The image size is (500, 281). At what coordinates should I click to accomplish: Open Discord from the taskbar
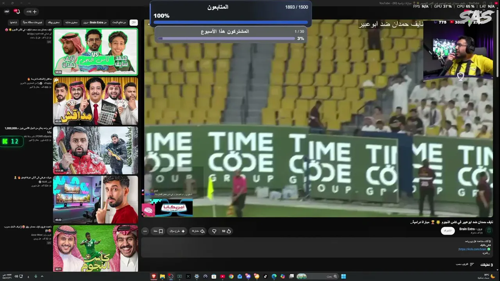248,276
